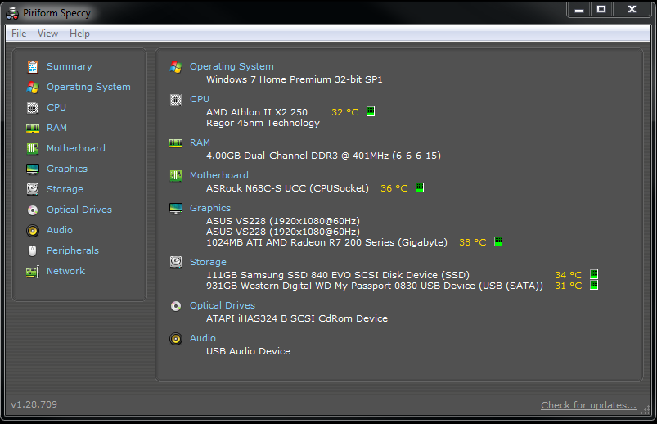
Task: Show the Graphics section from sidebar
Action: click(67, 169)
